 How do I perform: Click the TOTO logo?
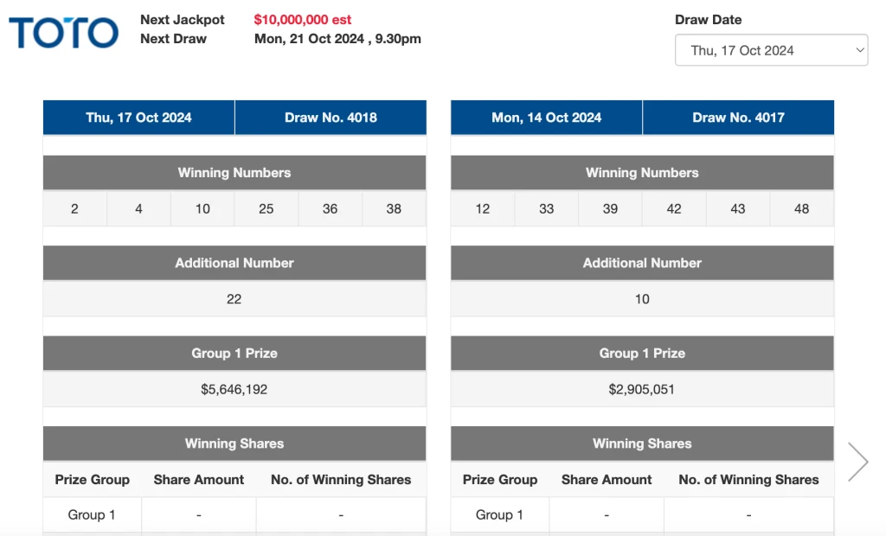click(x=64, y=32)
